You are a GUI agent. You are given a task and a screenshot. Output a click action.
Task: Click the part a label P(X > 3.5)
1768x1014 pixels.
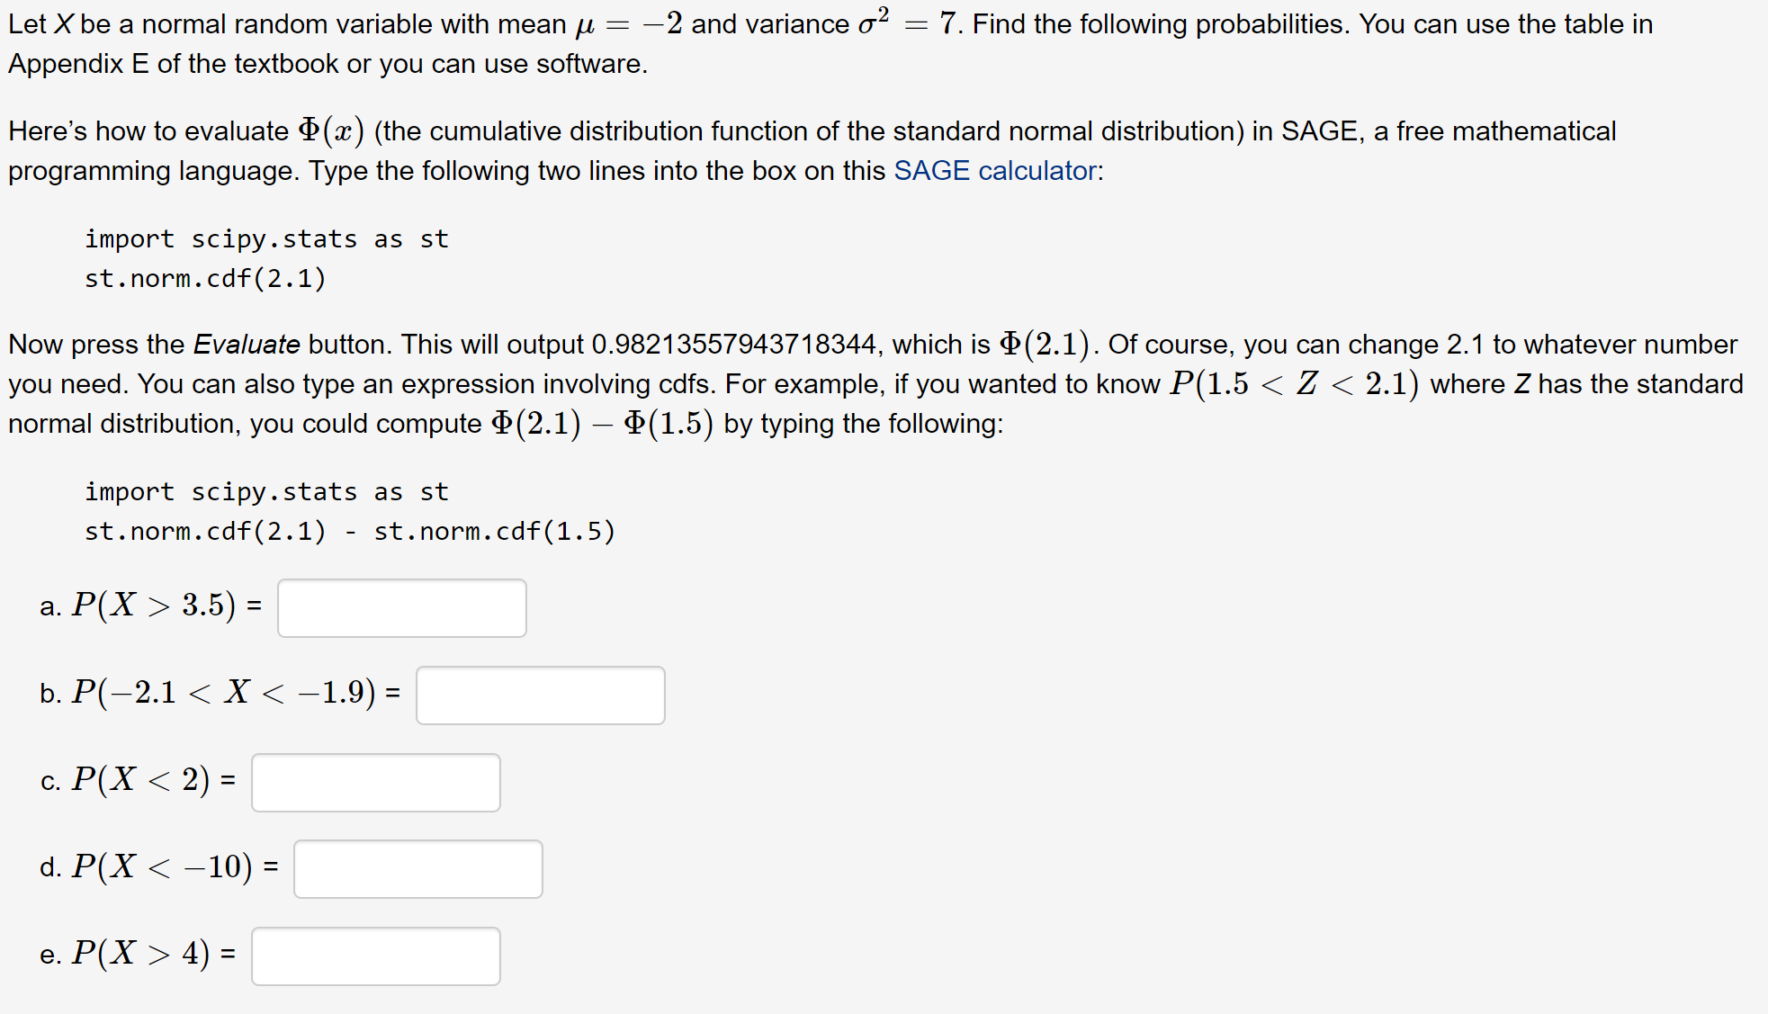tap(154, 606)
